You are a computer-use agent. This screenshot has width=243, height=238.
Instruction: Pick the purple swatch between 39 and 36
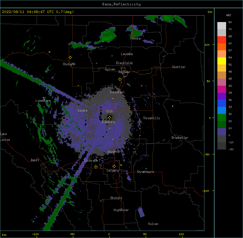point(222,96)
